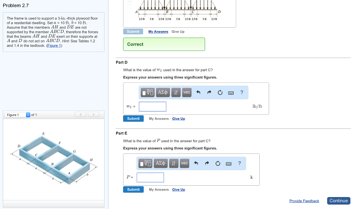This screenshot has width=356, height=209.
Task: Click Give Up link for Part D
Action: [178, 119]
